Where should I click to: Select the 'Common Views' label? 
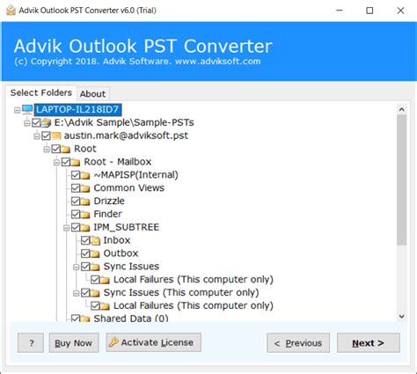pyautogui.click(x=129, y=188)
